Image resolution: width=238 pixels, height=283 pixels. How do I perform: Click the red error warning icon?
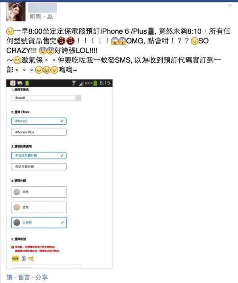point(13,247)
